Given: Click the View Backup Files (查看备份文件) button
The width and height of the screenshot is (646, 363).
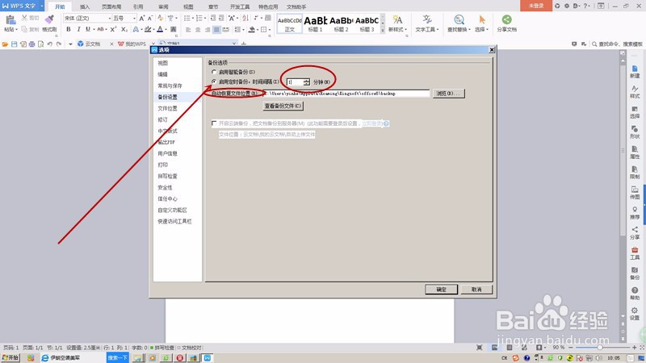Looking at the screenshot, I should point(283,106).
